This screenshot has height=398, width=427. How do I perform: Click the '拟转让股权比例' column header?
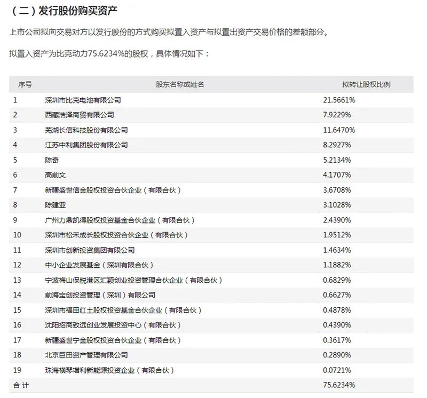pos(366,84)
